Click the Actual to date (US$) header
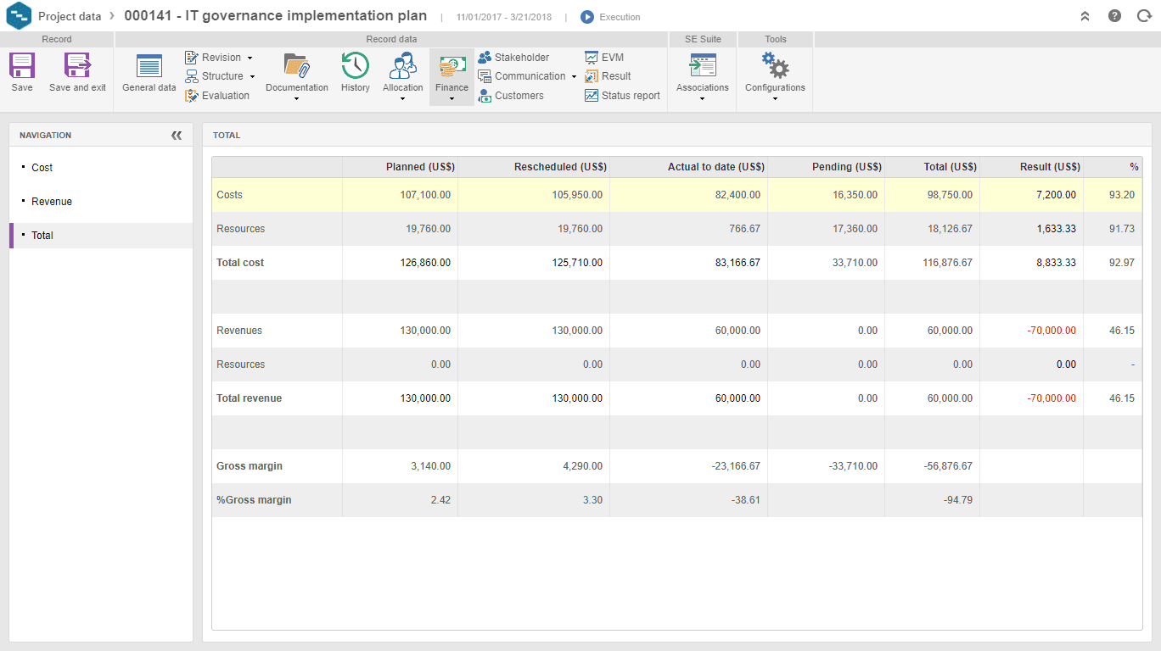The width and height of the screenshot is (1161, 651). click(689, 167)
